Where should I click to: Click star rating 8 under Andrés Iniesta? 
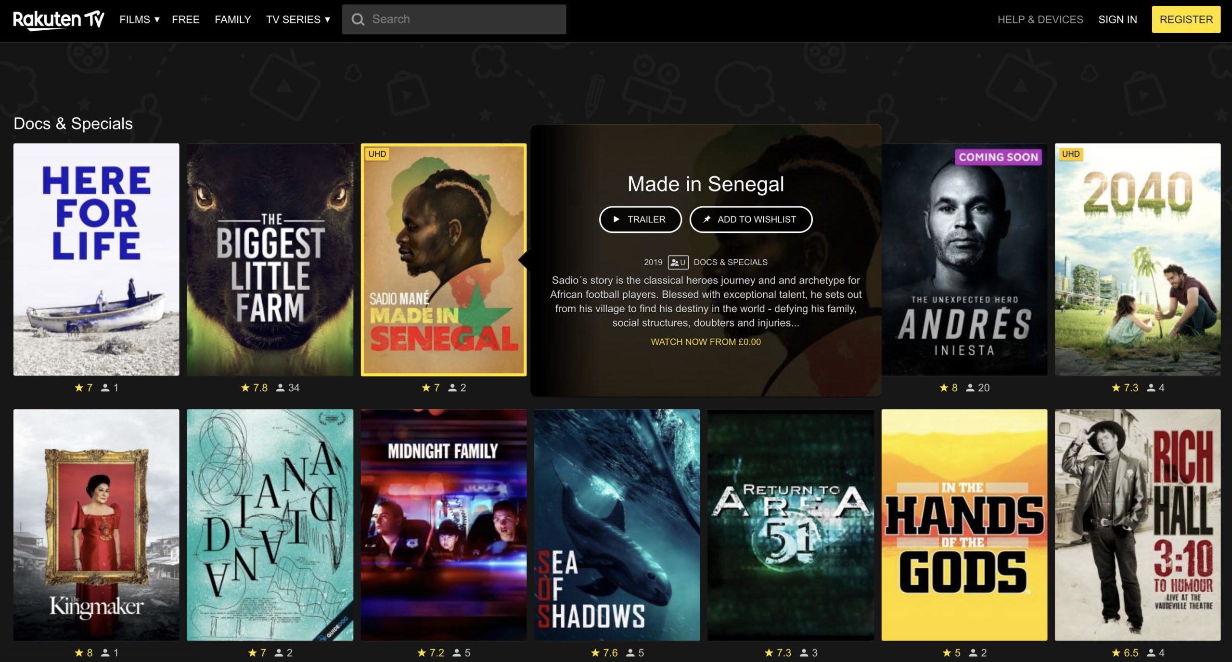coord(949,388)
